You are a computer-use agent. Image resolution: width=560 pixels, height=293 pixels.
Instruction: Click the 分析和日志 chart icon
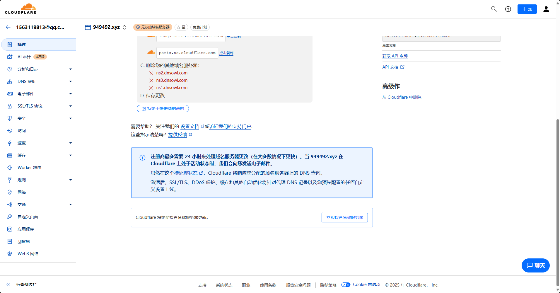pyautogui.click(x=10, y=69)
